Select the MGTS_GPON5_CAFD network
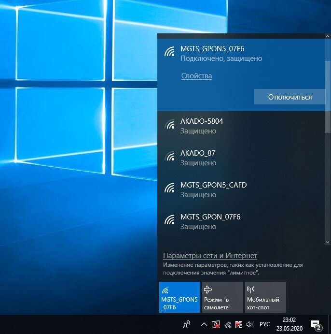Viewport: 331px width, 334px height. pos(241,190)
